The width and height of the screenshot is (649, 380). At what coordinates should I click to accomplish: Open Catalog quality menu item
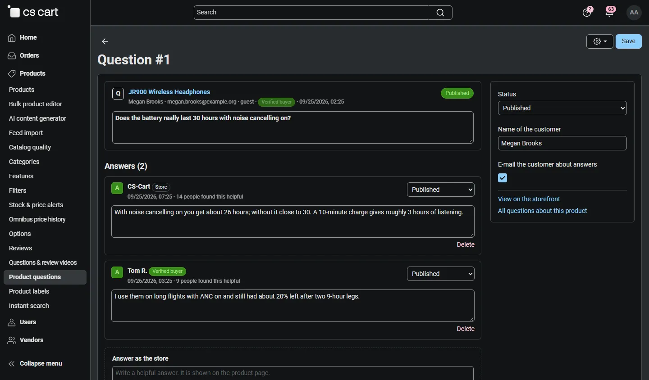tap(30, 148)
